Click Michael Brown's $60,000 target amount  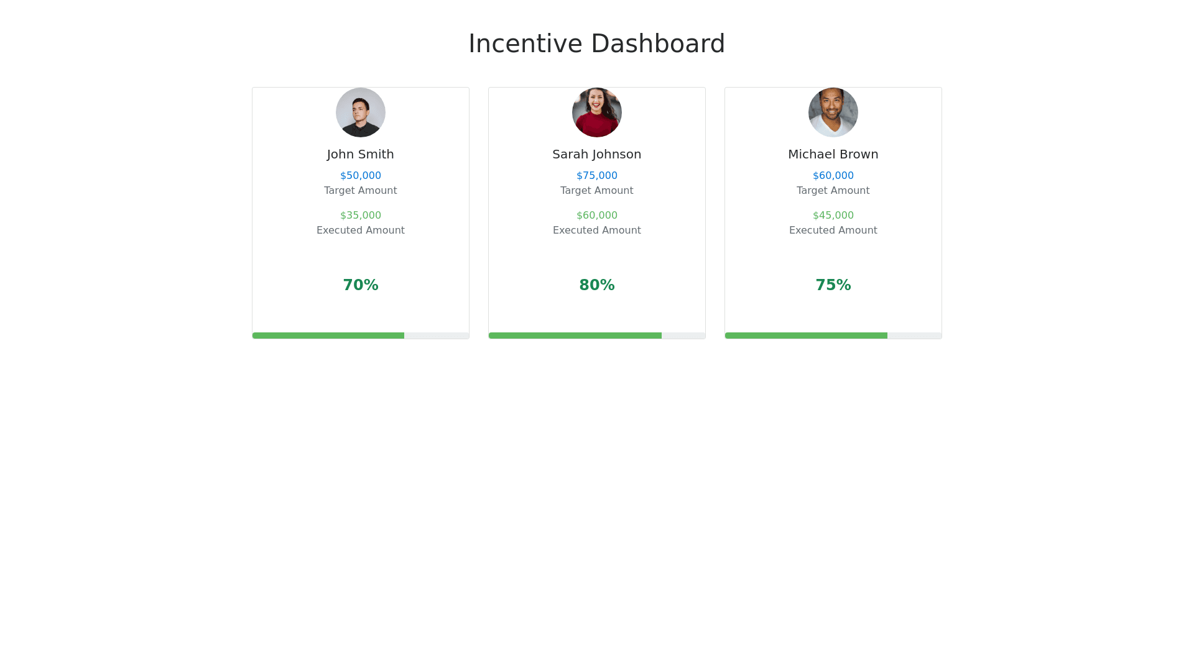click(833, 176)
